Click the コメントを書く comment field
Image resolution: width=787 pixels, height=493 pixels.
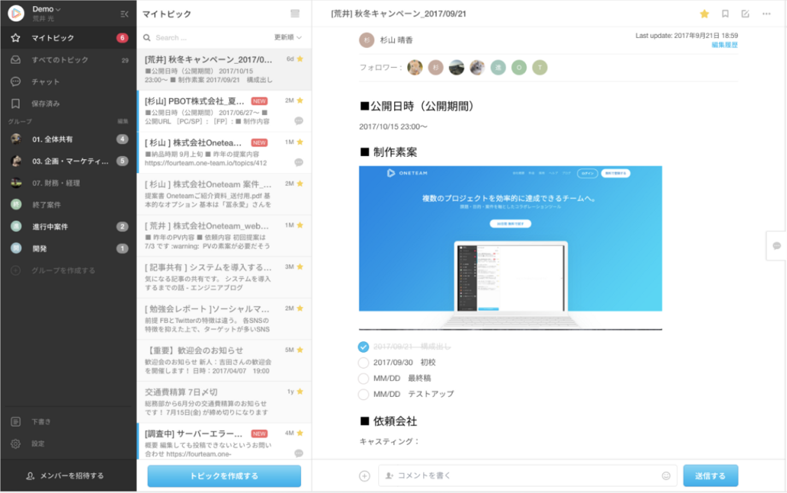[527, 476]
